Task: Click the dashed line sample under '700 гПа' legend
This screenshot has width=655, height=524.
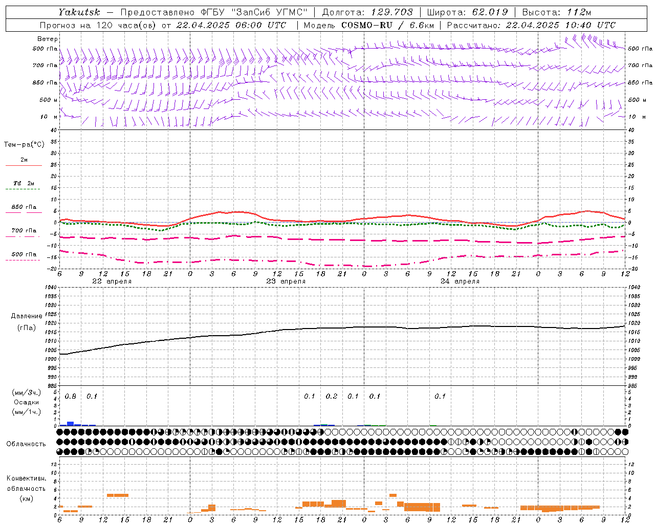Action: coord(24,236)
